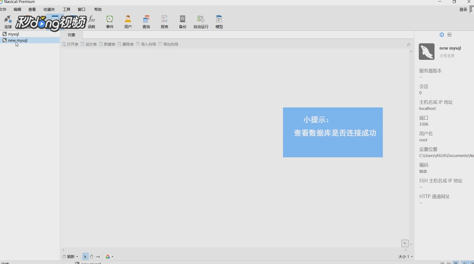Click the horizontal scrollbar left arrow
474x264 pixels.
63,250
